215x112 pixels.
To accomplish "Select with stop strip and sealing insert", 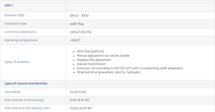I will 27,108.
